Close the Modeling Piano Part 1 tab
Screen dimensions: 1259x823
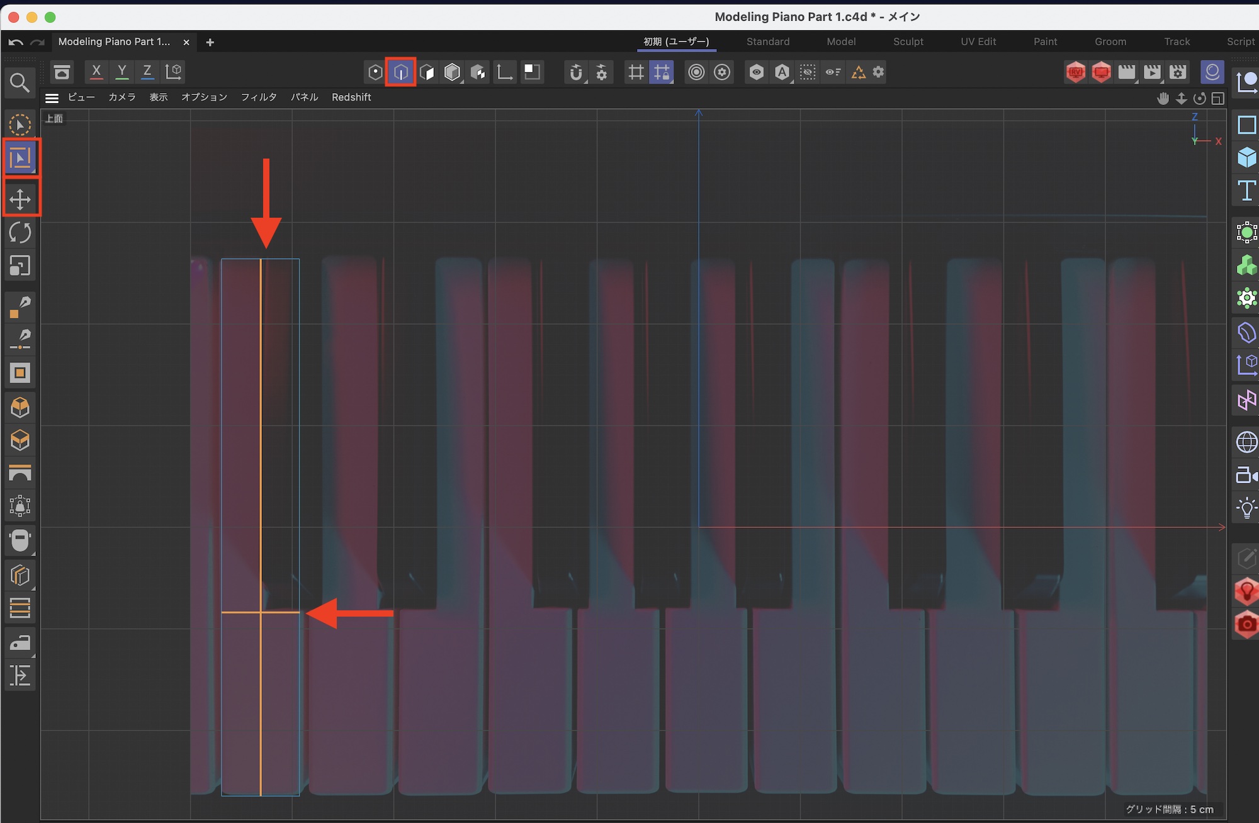pyautogui.click(x=186, y=42)
